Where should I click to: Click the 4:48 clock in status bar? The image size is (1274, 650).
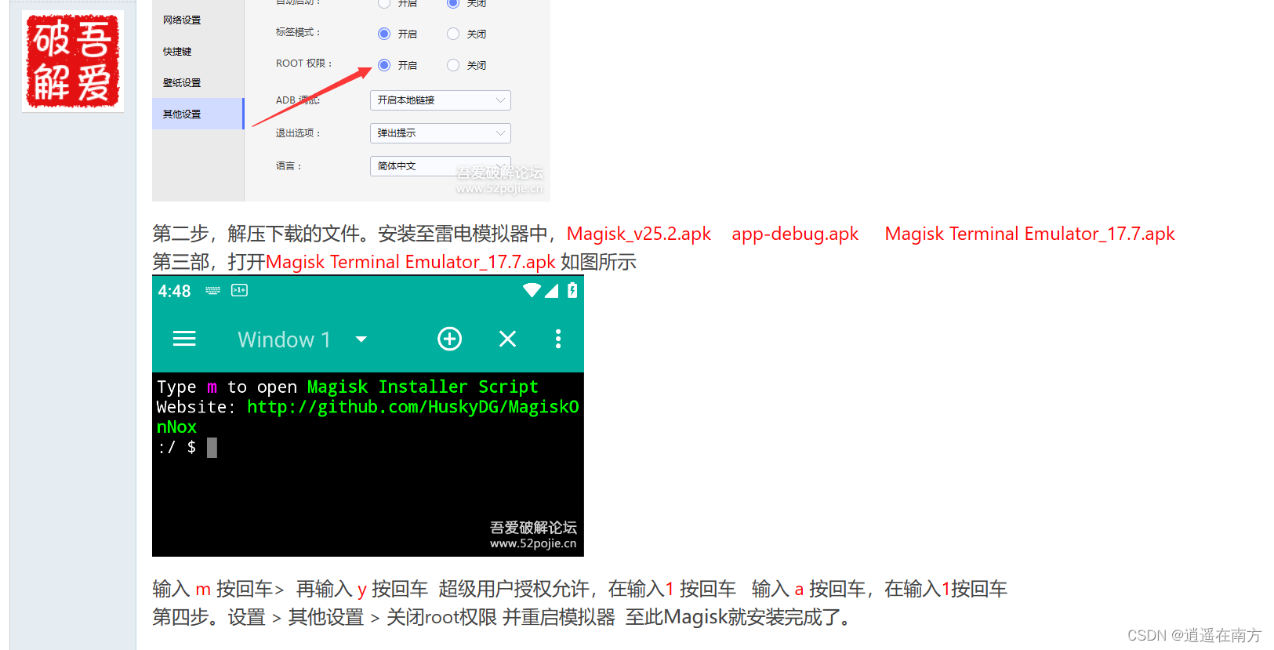point(174,291)
